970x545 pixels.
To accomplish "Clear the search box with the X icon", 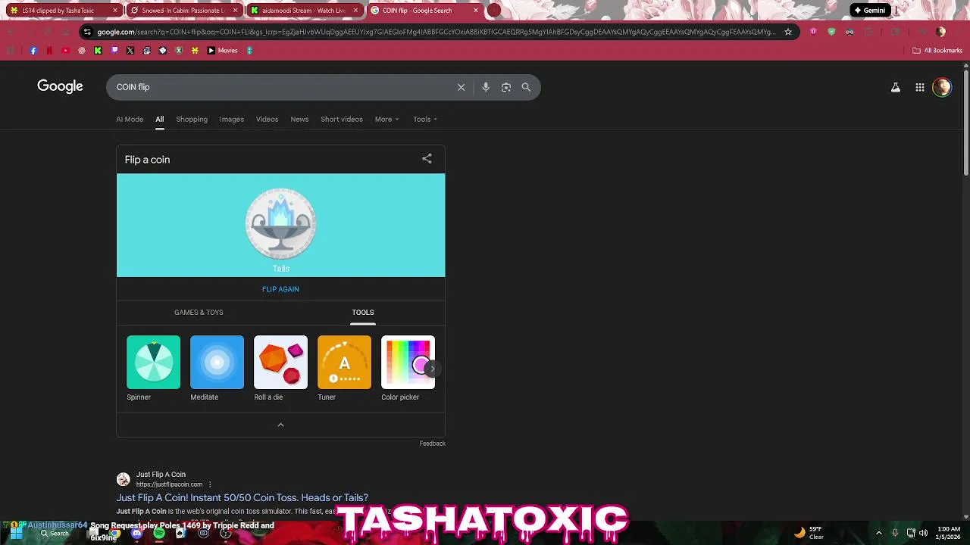I will pos(461,87).
